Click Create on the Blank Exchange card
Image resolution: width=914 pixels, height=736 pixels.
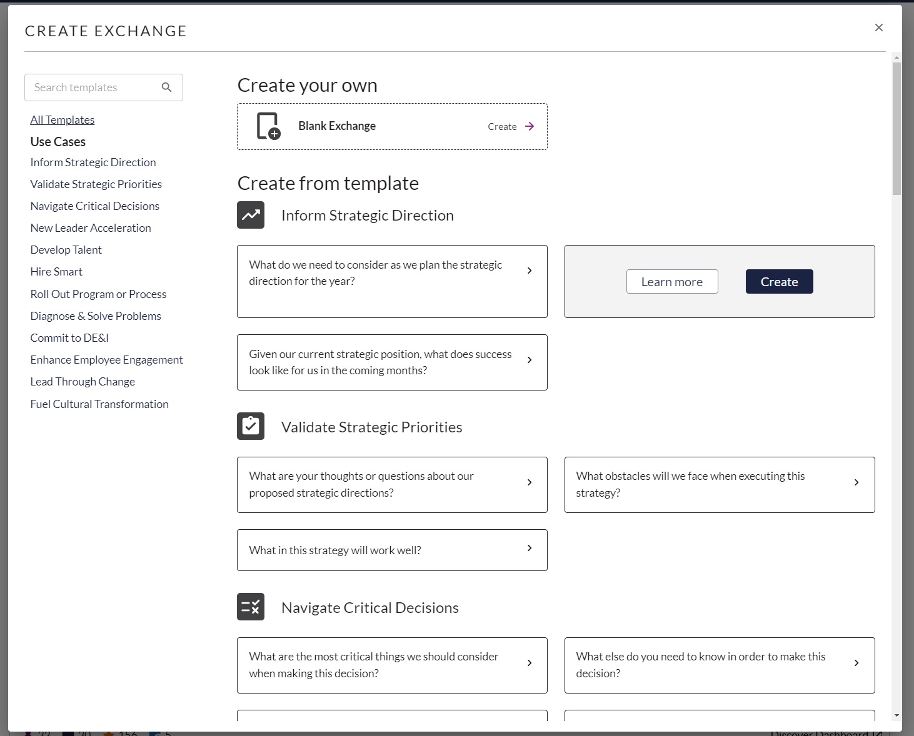click(502, 126)
